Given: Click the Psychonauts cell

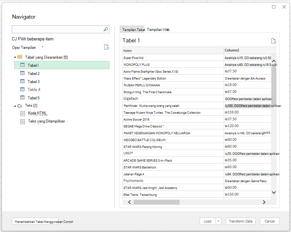Looking at the screenshot, I should click(x=173, y=181).
